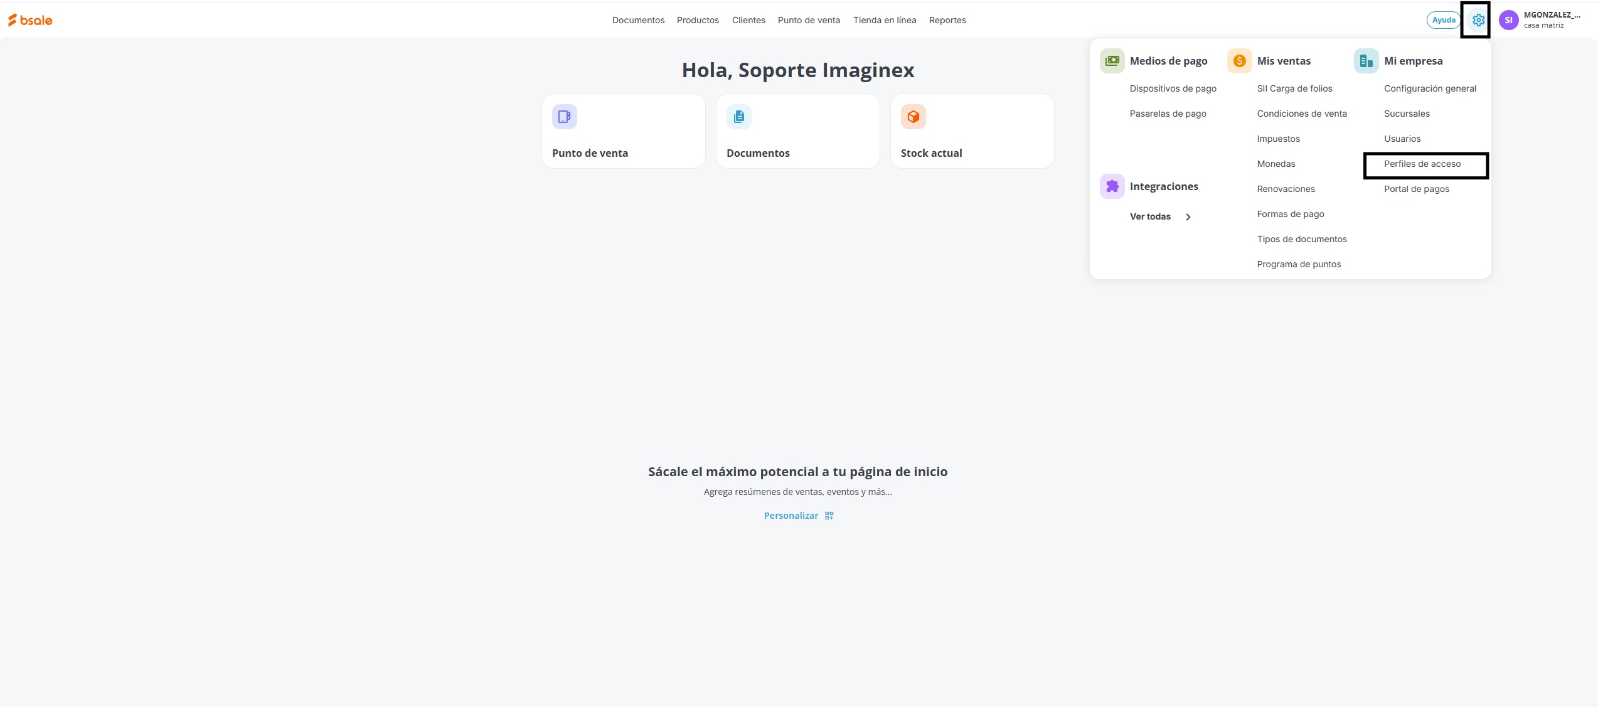Image resolution: width=1598 pixels, height=707 pixels.
Task: Click the SI user avatar
Action: pos(1508,20)
